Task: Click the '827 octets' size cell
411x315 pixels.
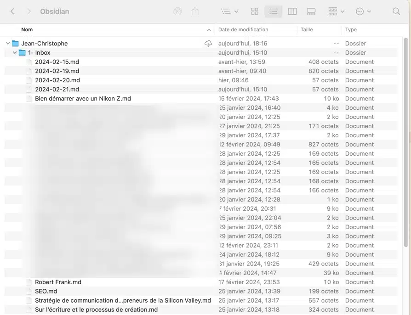Action: point(324,144)
